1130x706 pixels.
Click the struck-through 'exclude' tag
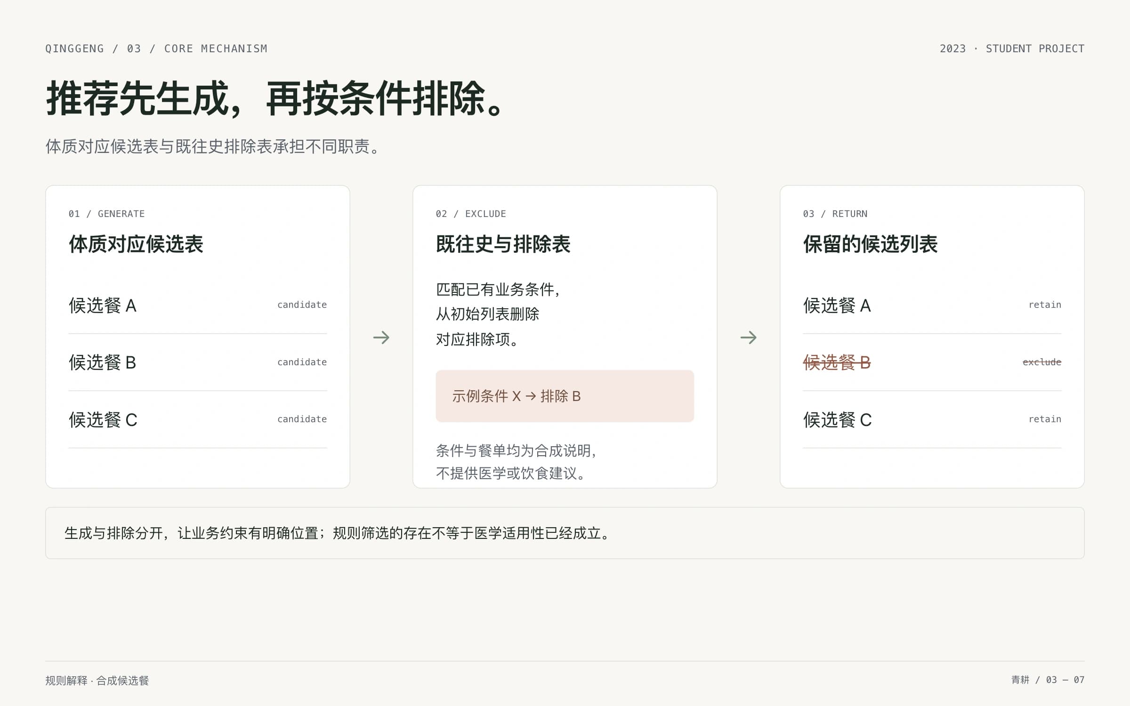tap(1042, 362)
